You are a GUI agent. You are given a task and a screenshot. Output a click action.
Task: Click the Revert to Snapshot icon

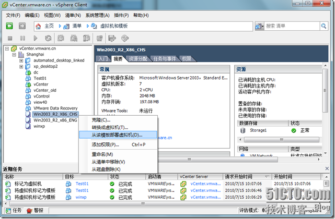click(74, 39)
